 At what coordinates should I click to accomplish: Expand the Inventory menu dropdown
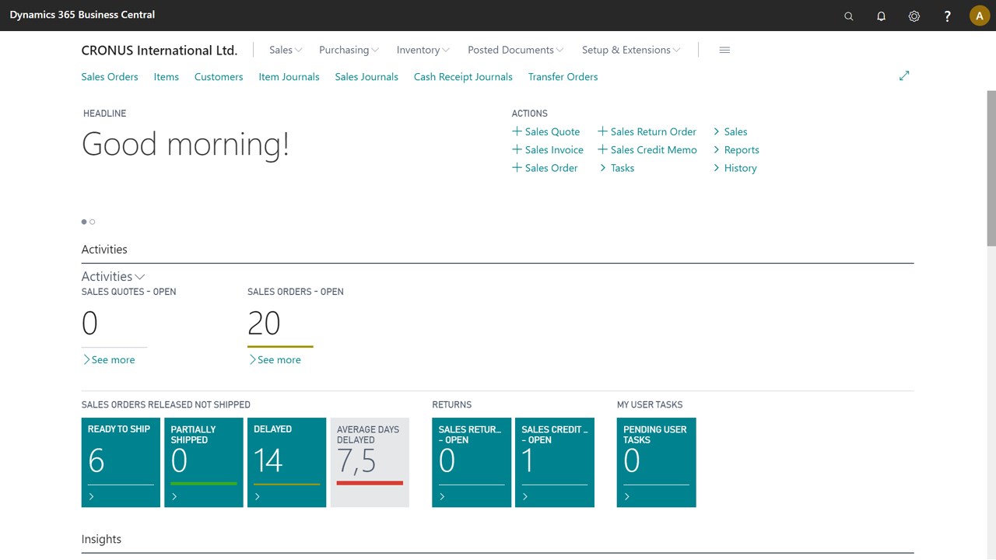point(423,50)
